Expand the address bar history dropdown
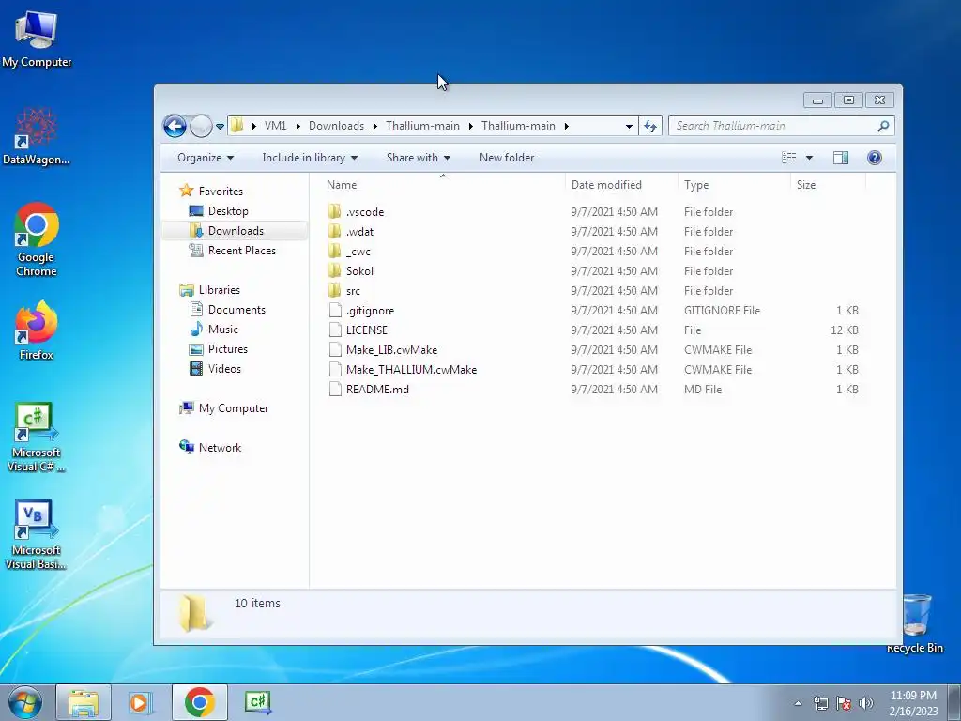This screenshot has width=961, height=721. (629, 127)
